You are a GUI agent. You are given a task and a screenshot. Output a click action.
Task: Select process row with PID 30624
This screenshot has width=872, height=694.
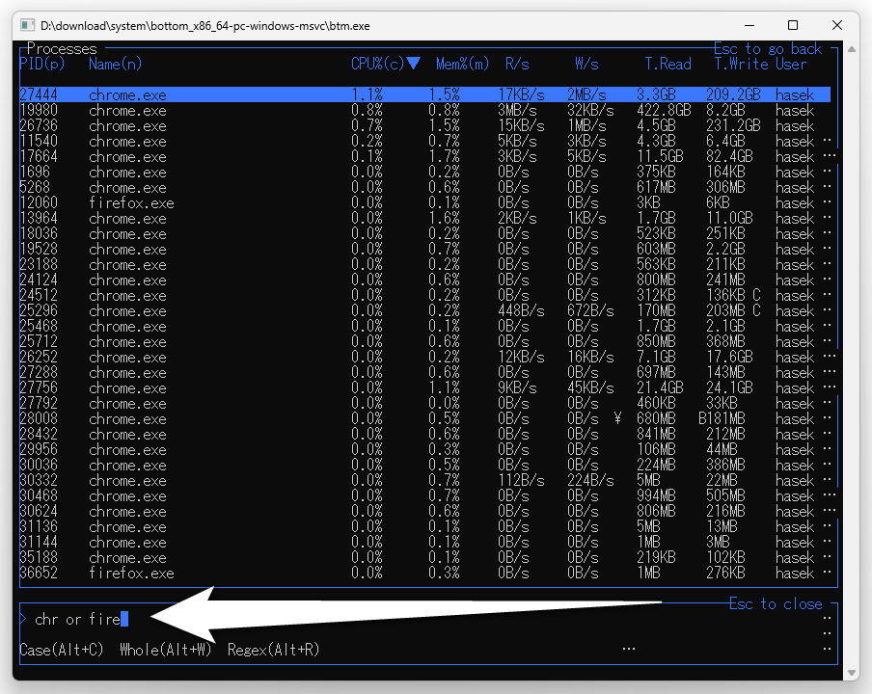pos(424,511)
